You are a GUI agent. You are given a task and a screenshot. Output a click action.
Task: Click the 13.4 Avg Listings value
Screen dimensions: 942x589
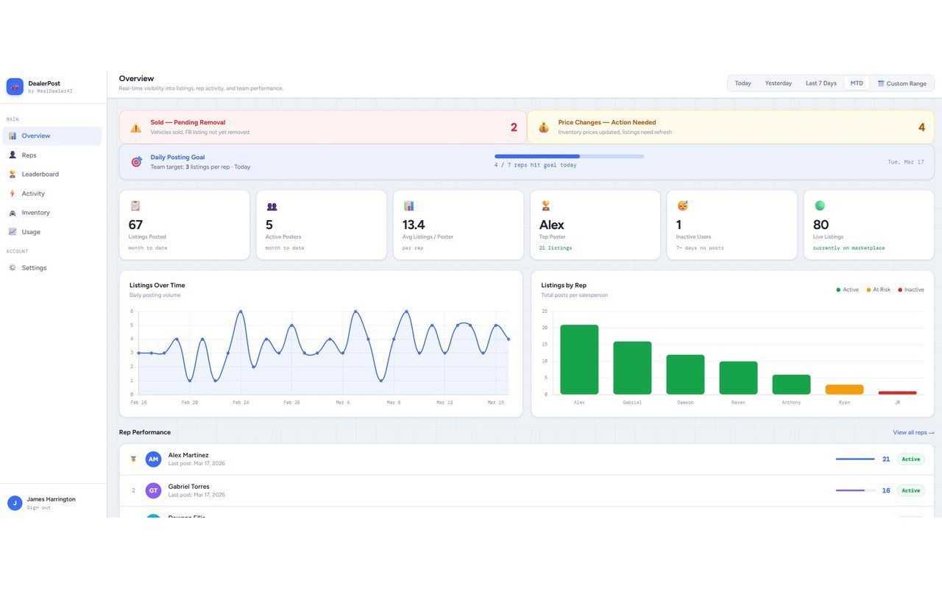pyautogui.click(x=414, y=225)
